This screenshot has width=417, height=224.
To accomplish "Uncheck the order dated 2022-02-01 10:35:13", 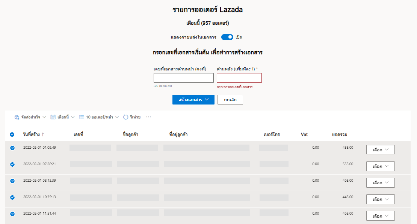I will 12,197.
